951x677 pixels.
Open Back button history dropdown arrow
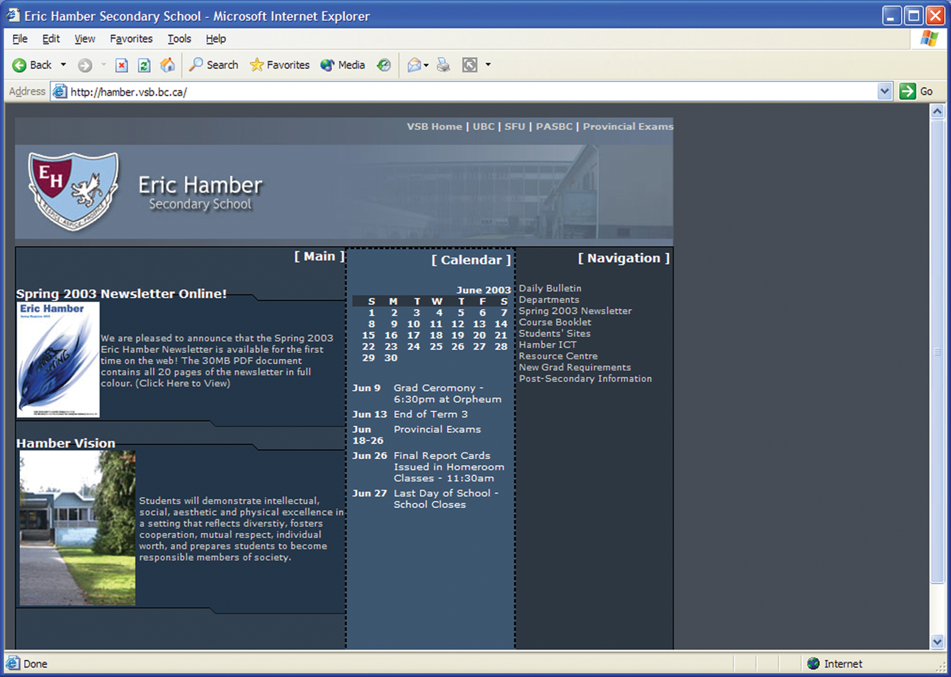(x=63, y=65)
